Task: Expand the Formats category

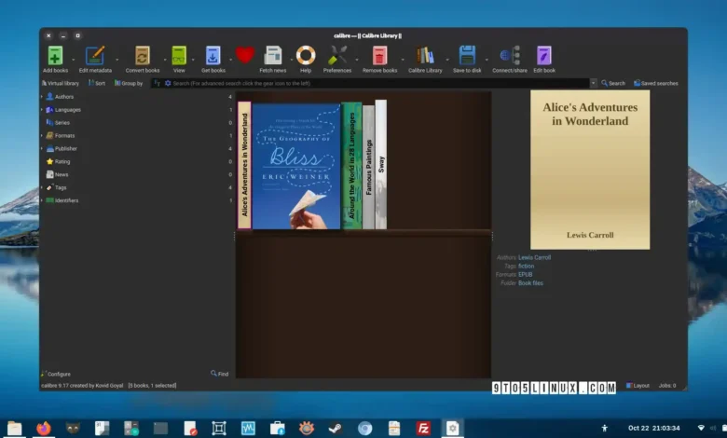Action: 42,135
